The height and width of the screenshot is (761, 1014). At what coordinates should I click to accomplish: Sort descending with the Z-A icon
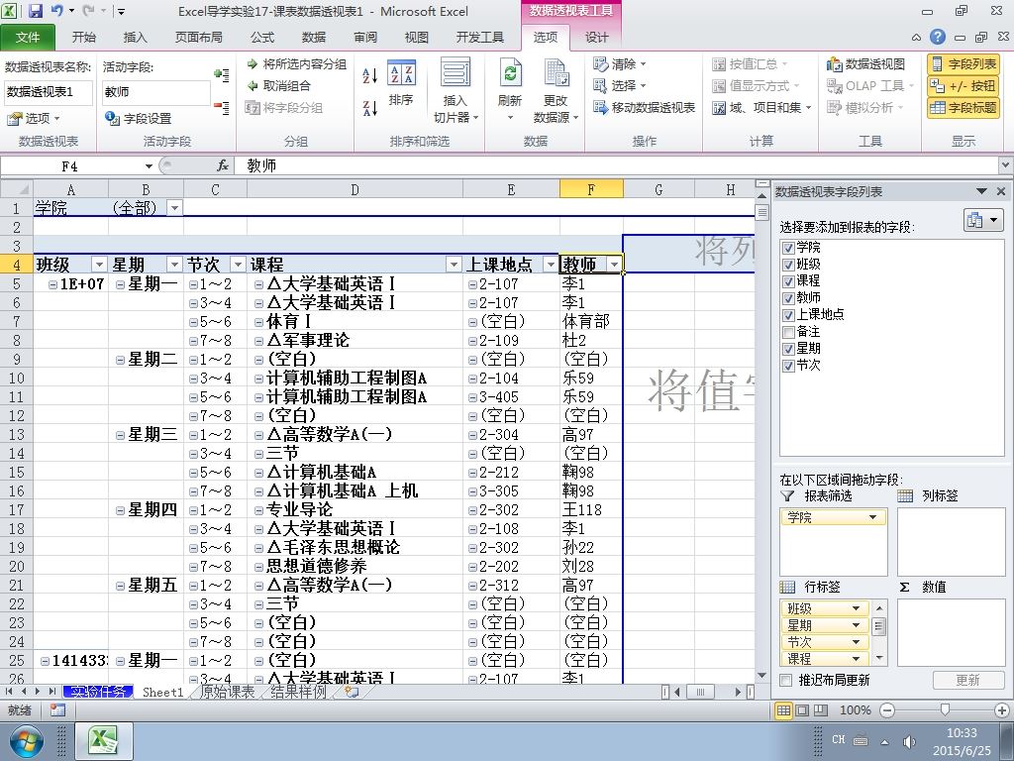click(x=370, y=108)
